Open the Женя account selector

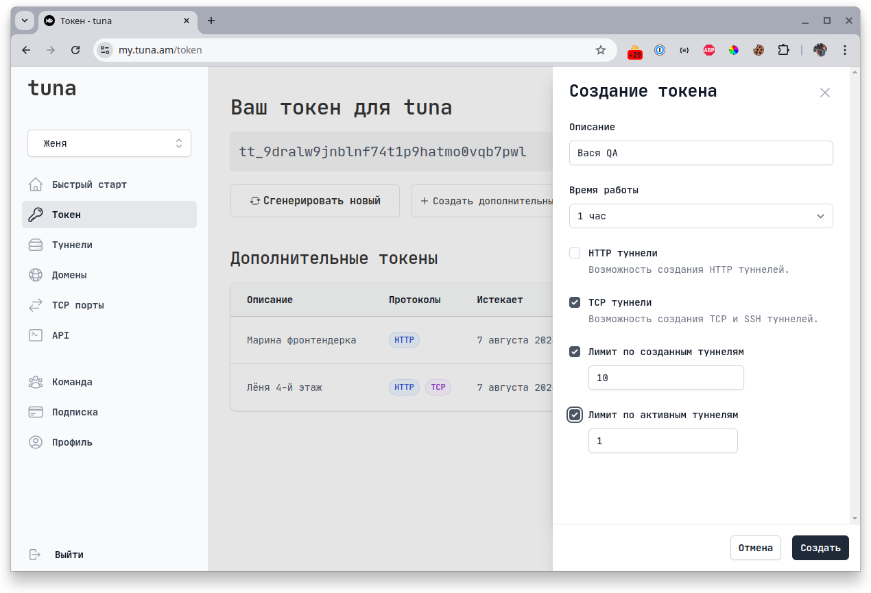tap(109, 143)
